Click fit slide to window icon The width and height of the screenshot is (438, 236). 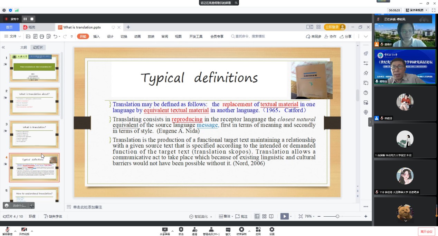301,216
